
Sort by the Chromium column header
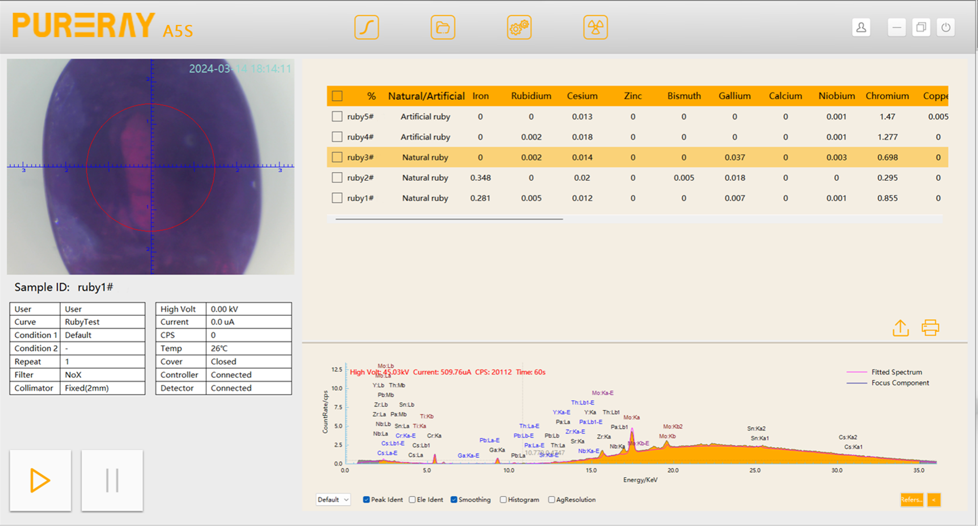887,96
